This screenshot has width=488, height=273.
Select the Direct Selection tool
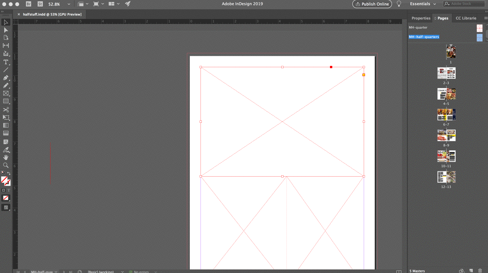6,30
